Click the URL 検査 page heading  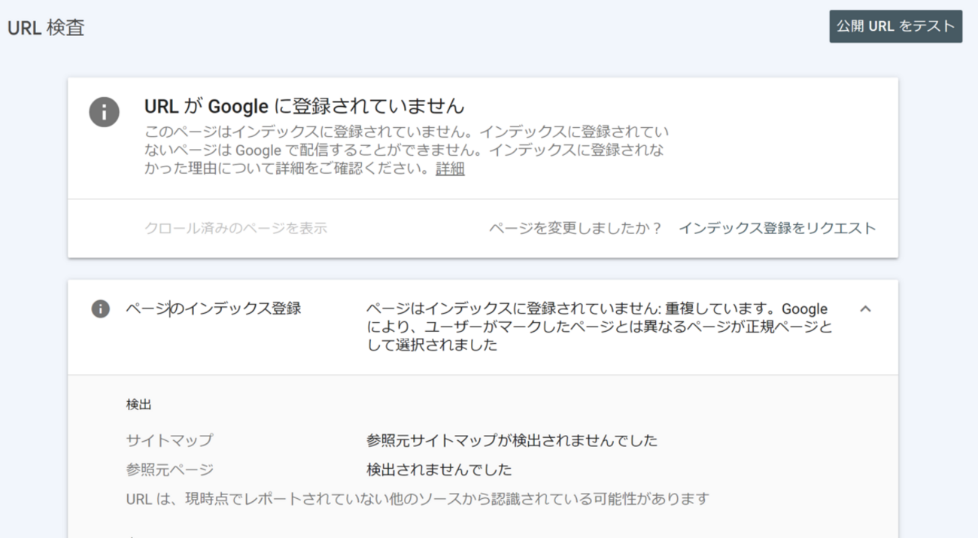[46, 28]
